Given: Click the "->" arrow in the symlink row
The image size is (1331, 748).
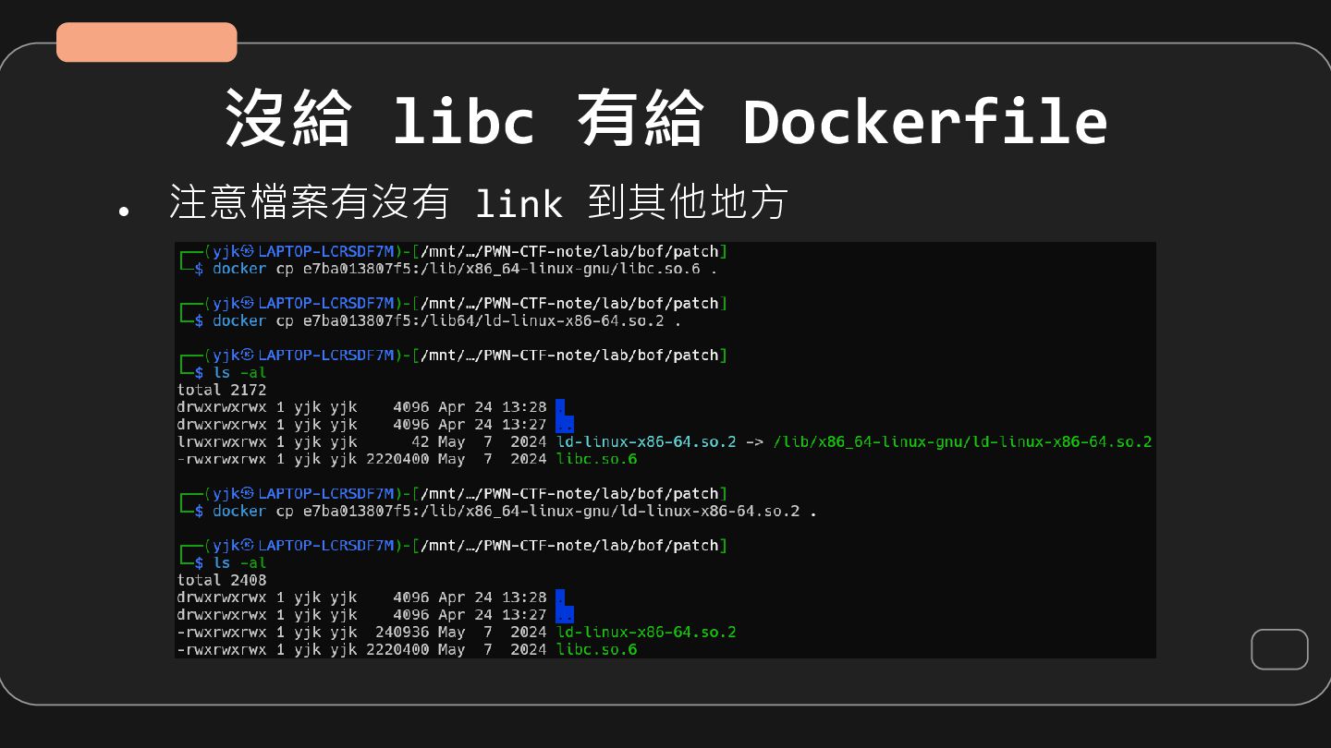Looking at the screenshot, I should pyautogui.click(x=754, y=441).
